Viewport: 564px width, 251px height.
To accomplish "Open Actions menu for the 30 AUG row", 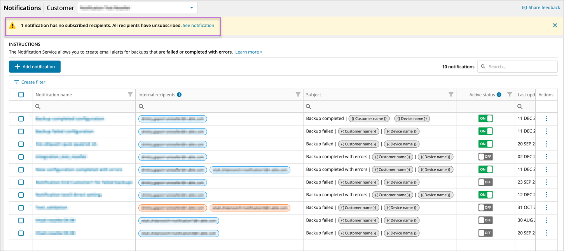I will (x=547, y=220).
